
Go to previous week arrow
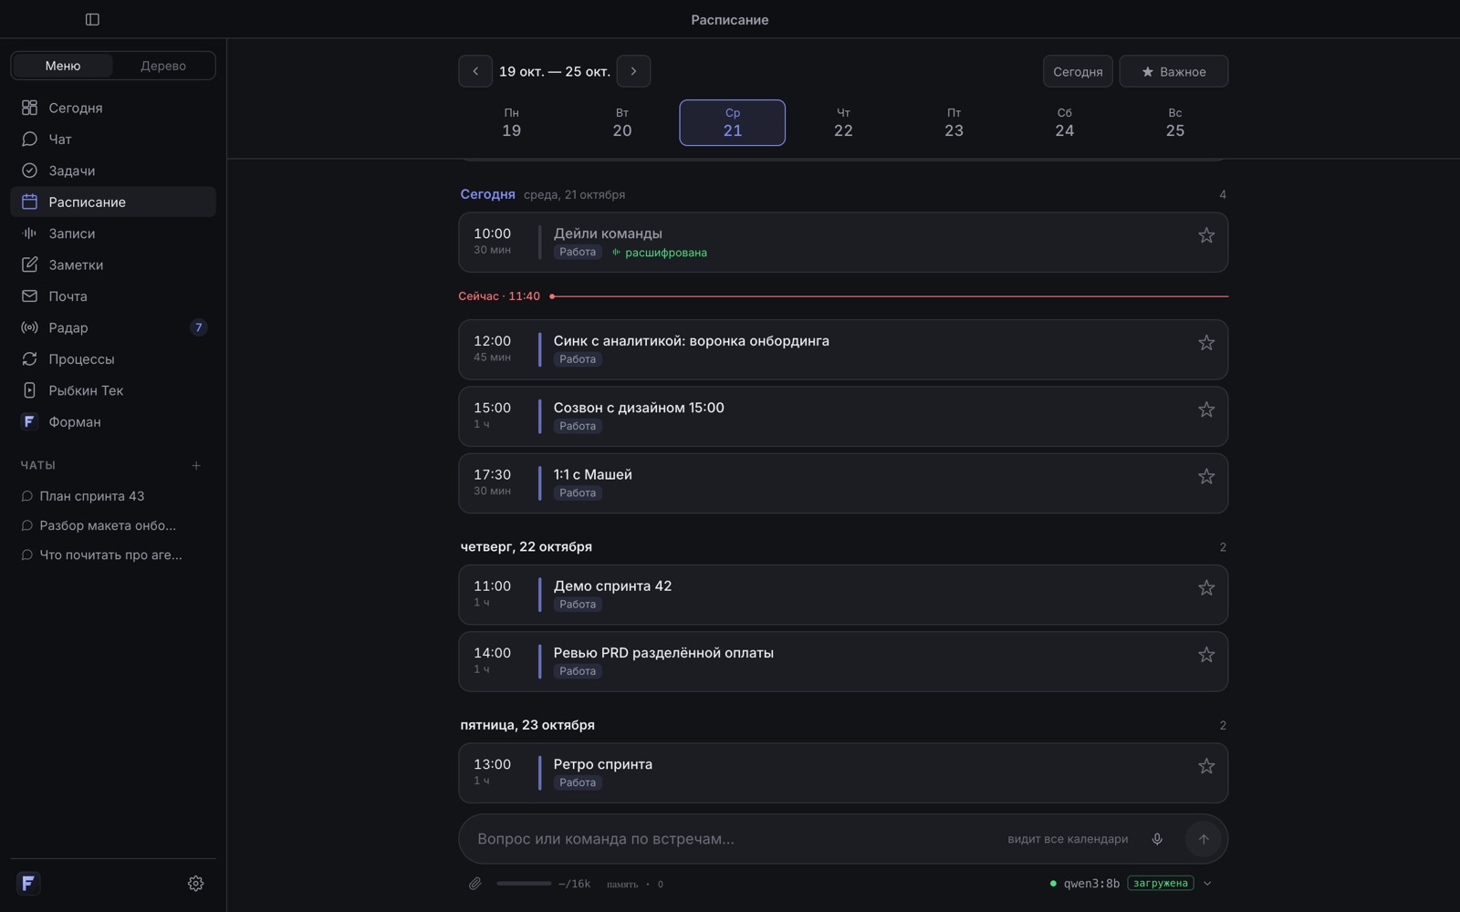tap(475, 71)
